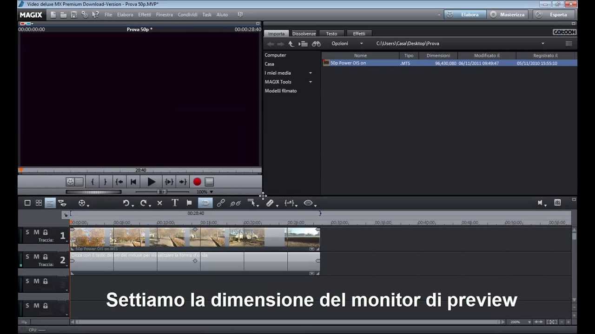Click the Esporta button
This screenshot has width=595, height=334.
coord(555,15)
